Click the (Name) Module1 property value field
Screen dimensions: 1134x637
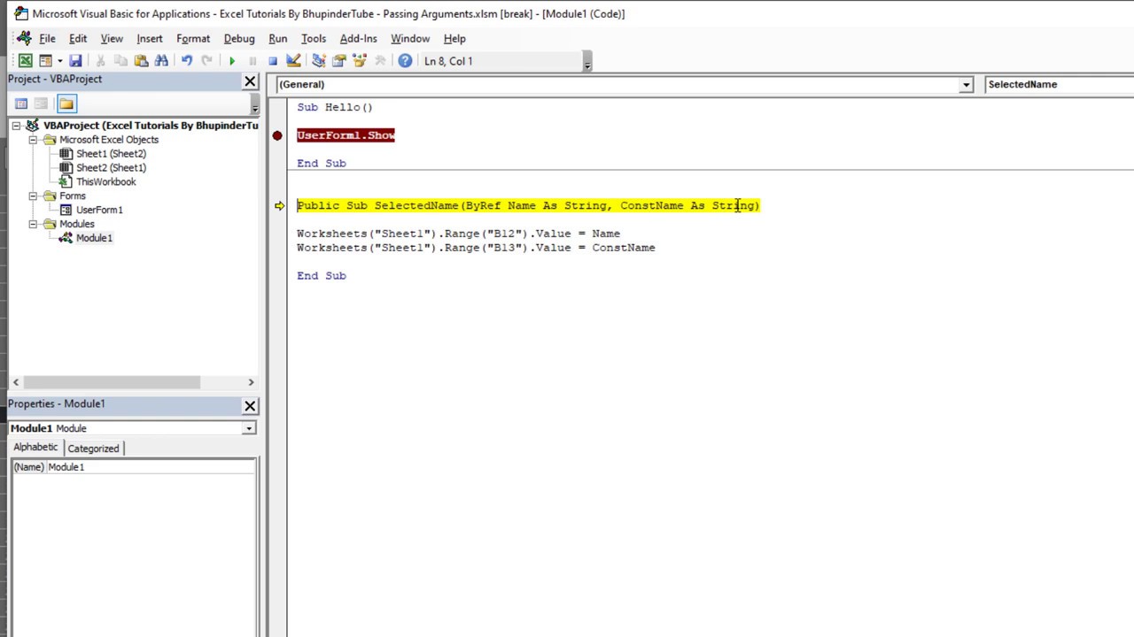point(151,467)
